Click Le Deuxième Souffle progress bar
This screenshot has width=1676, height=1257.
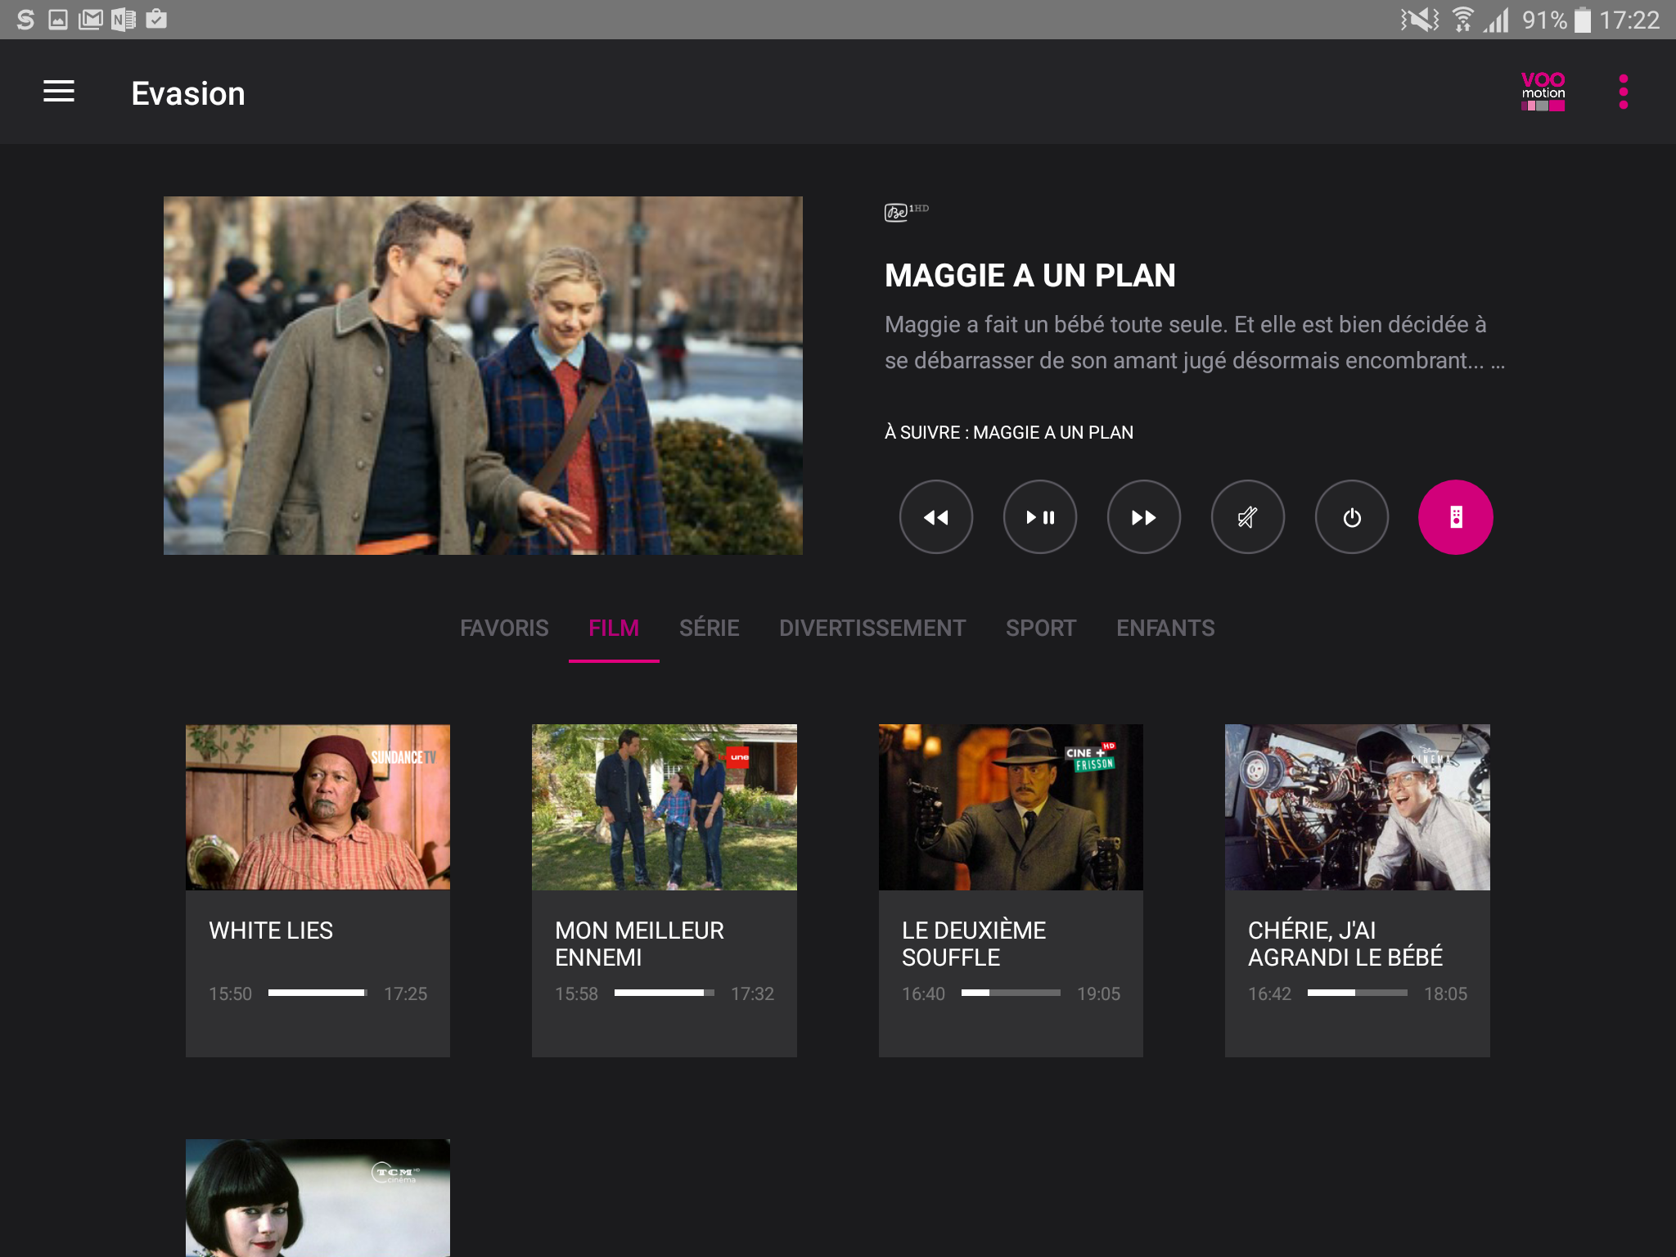(1011, 993)
